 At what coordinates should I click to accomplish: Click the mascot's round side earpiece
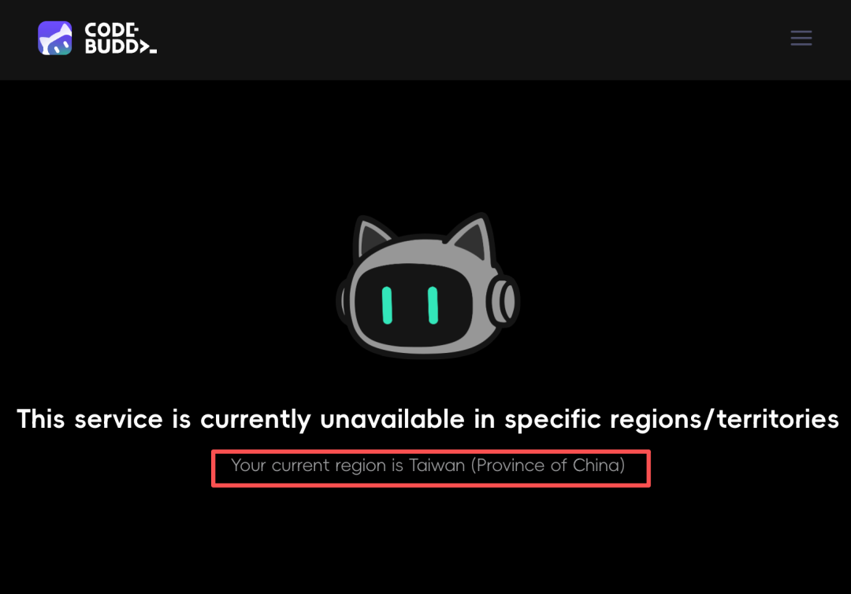[x=503, y=301]
